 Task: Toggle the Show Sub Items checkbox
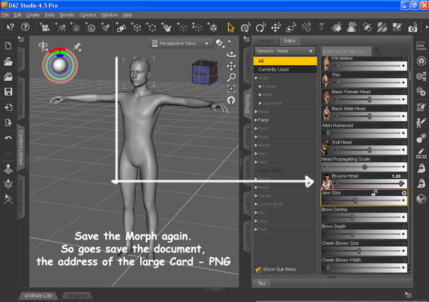click(x=257, y=269)
